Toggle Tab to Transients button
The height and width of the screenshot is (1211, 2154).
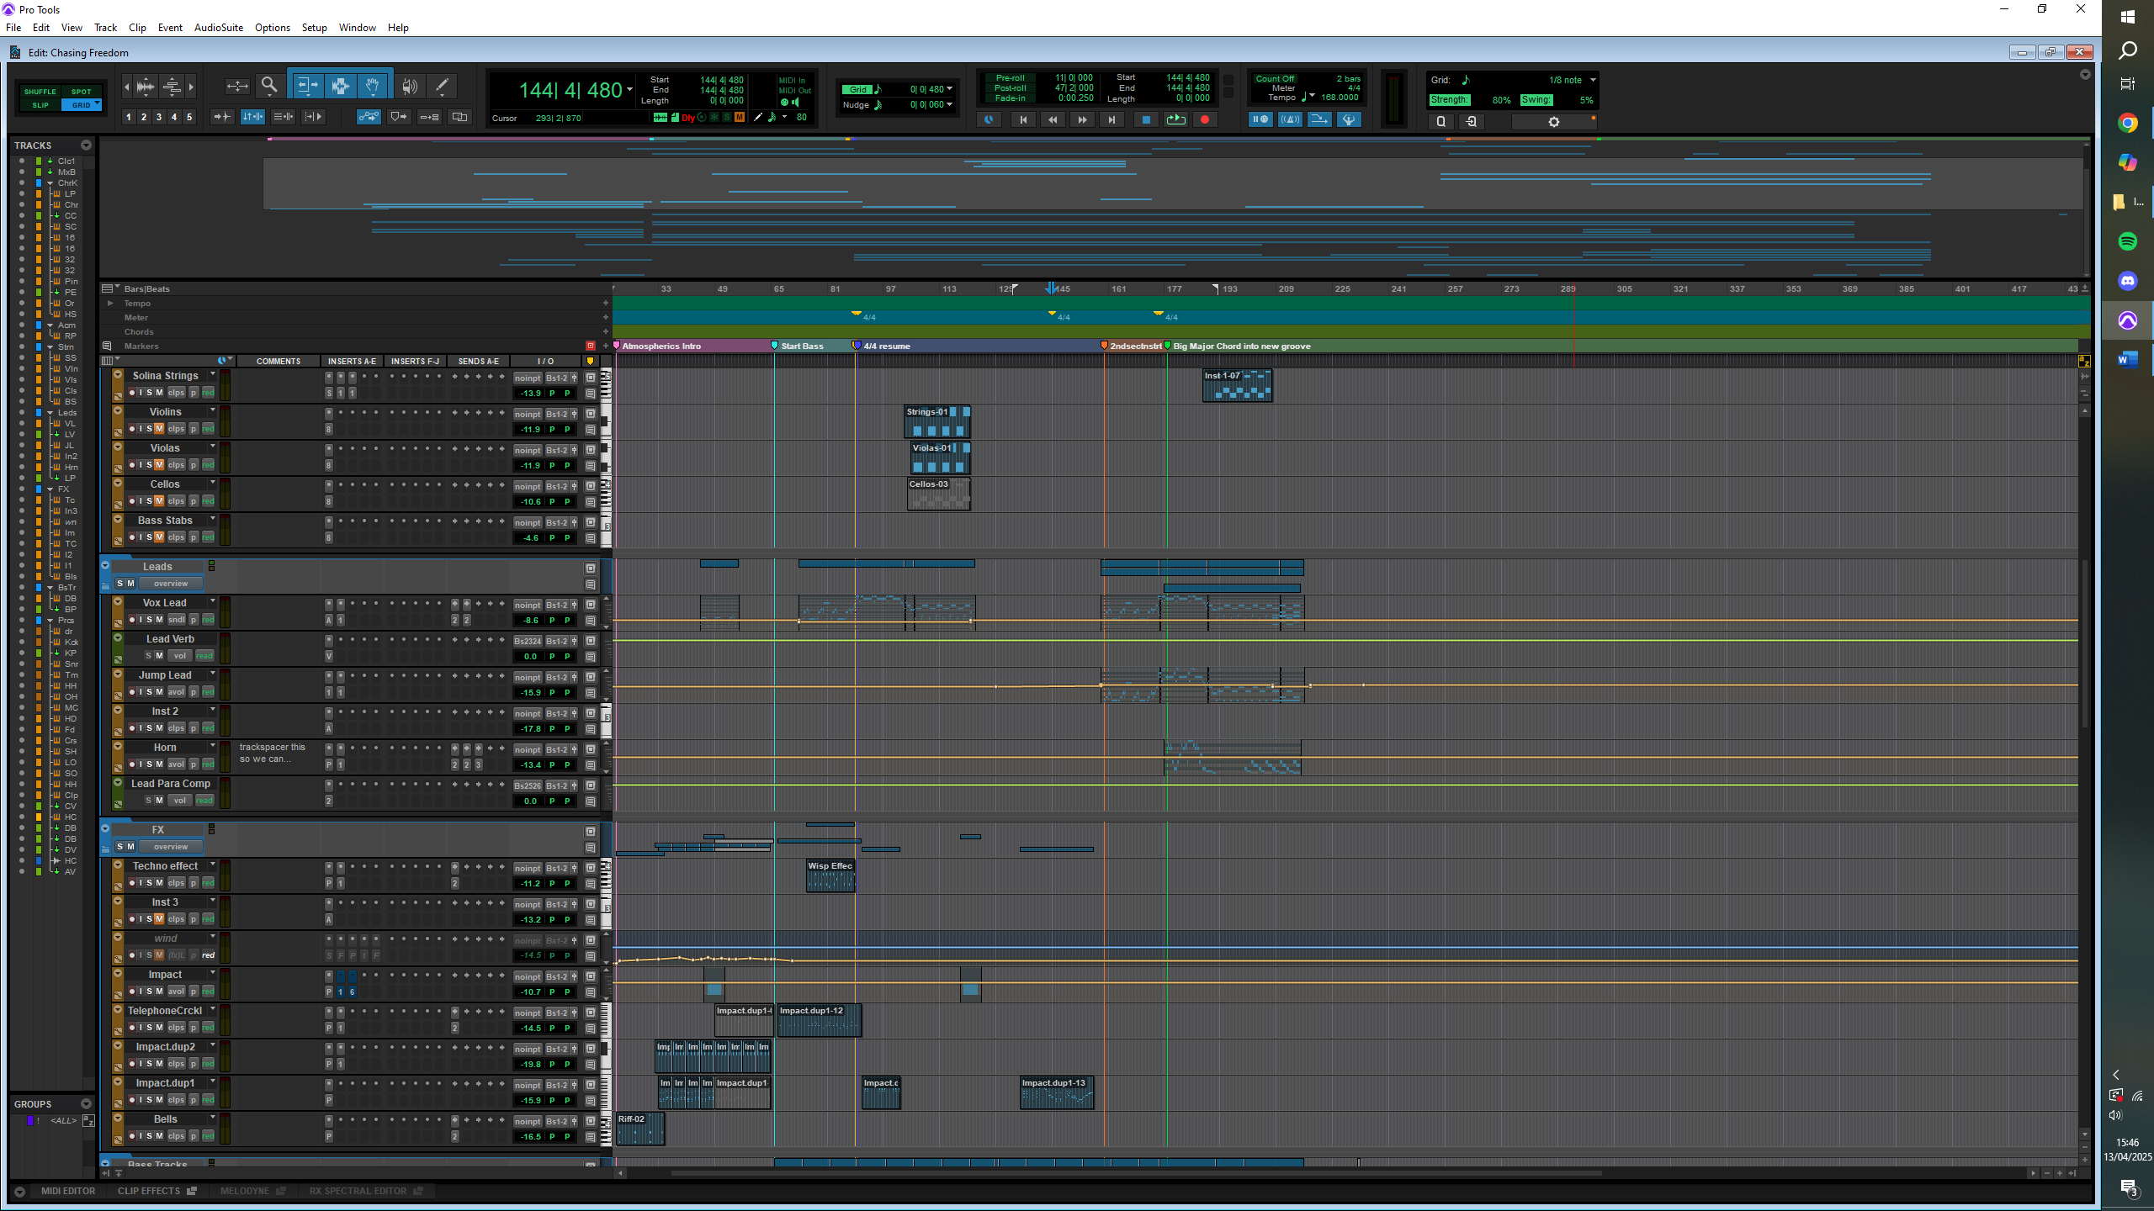(x=222, y=117)
